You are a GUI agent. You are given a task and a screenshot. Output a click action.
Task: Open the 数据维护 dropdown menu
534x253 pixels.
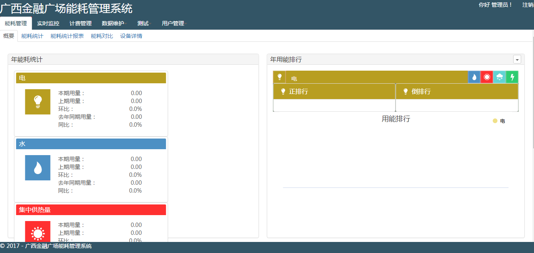tap(114, 23)
